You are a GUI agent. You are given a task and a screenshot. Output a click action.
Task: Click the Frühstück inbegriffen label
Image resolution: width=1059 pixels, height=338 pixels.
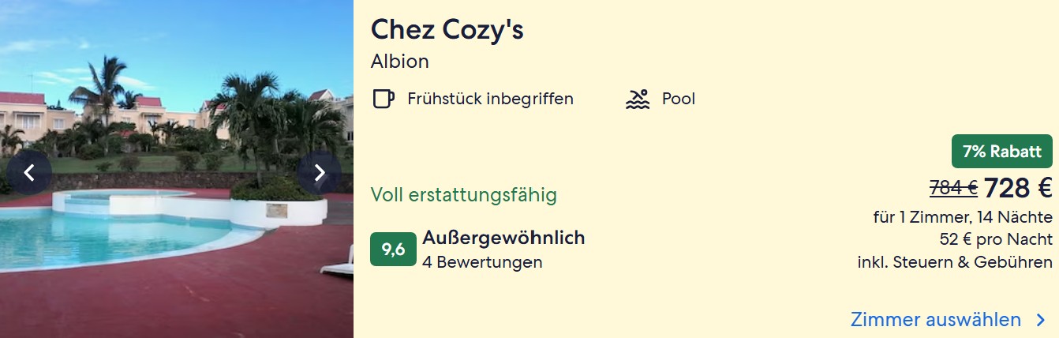pos(490,100)
